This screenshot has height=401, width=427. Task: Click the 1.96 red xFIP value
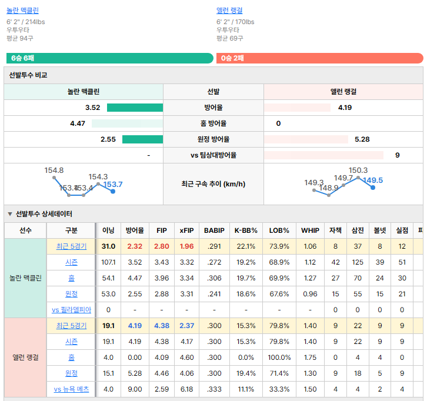coord(187,246)
